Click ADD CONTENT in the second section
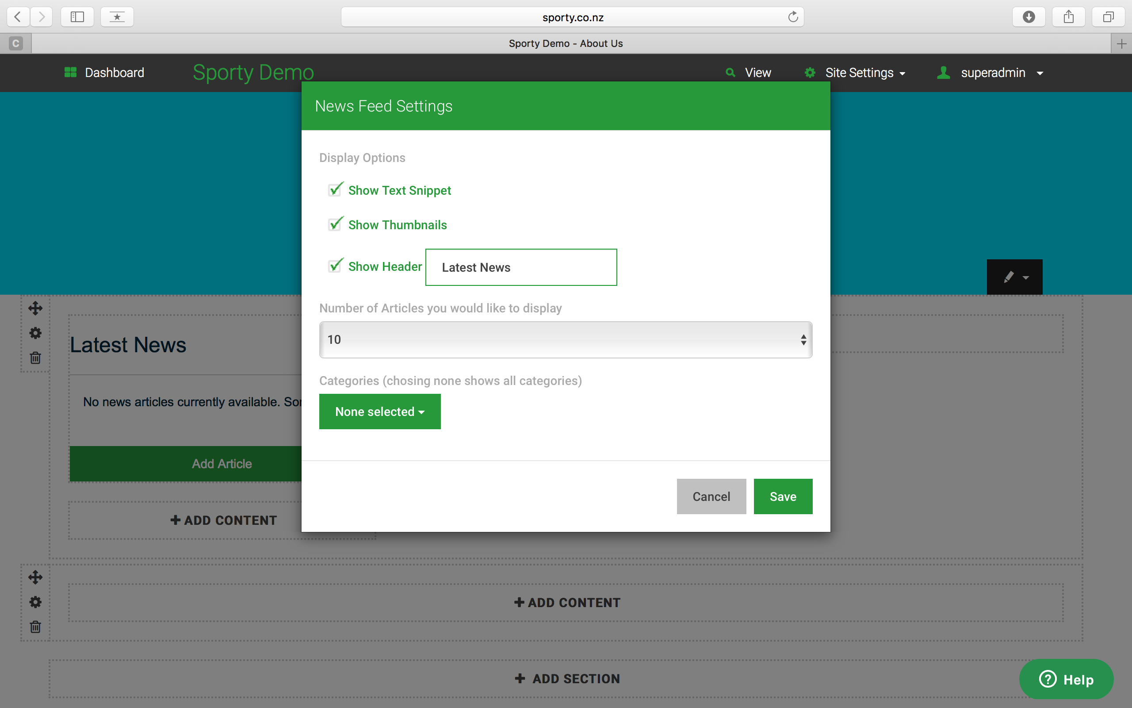The image size is (1132, 708). (567, 603)
